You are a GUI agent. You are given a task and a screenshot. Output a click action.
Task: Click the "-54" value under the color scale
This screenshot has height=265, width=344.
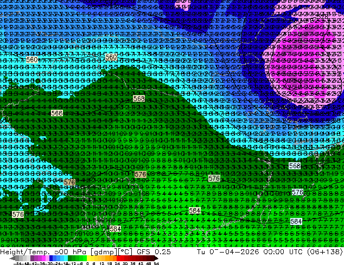[x=17, y=263]
